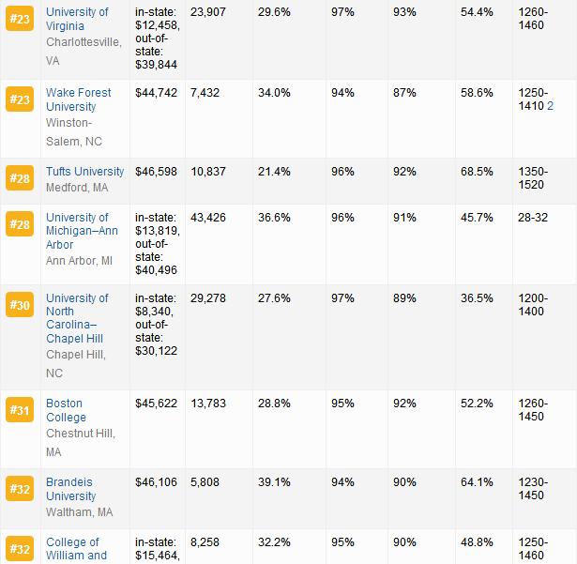This screenshot has width=577, height=564.
Task: Open the University of Virginia link
Action: [77, 19]
